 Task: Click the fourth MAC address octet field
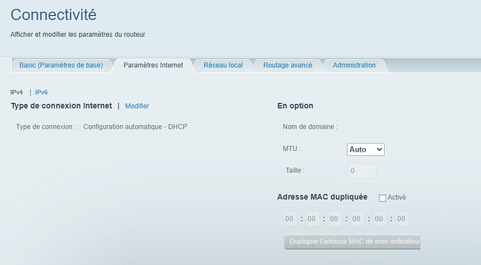pyautogui.click(x=358, y=218)
